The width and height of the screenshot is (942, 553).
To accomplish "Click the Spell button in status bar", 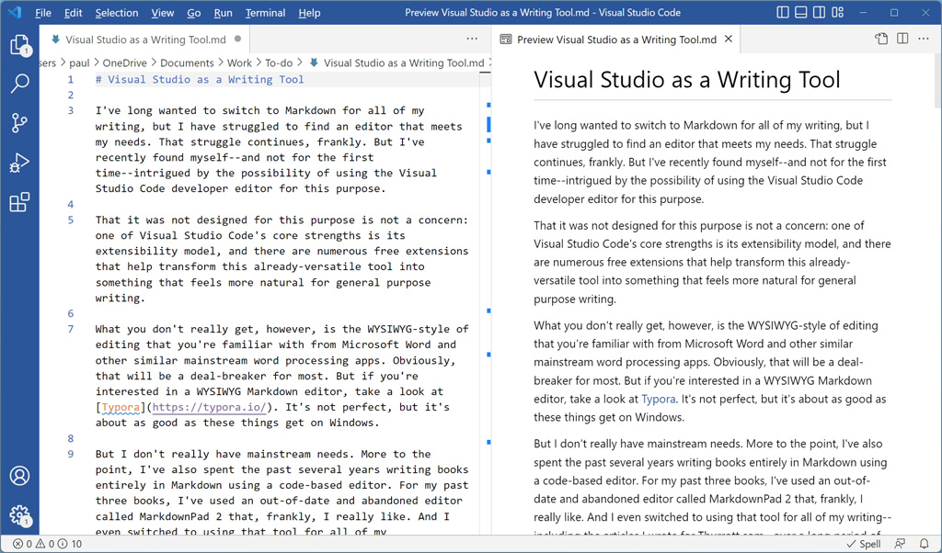I will point(863,544).
